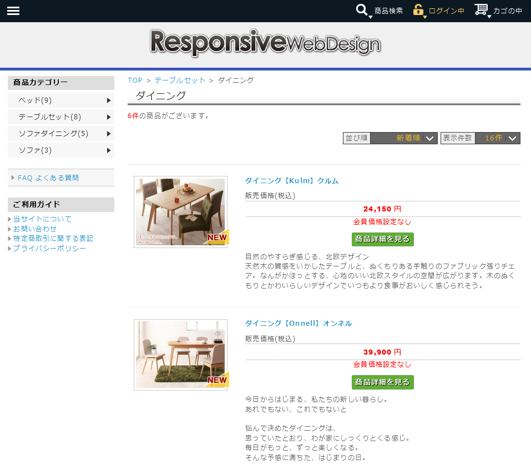
Task: Open 商品検索 in the top bar
Action: (x=388, y=11)
